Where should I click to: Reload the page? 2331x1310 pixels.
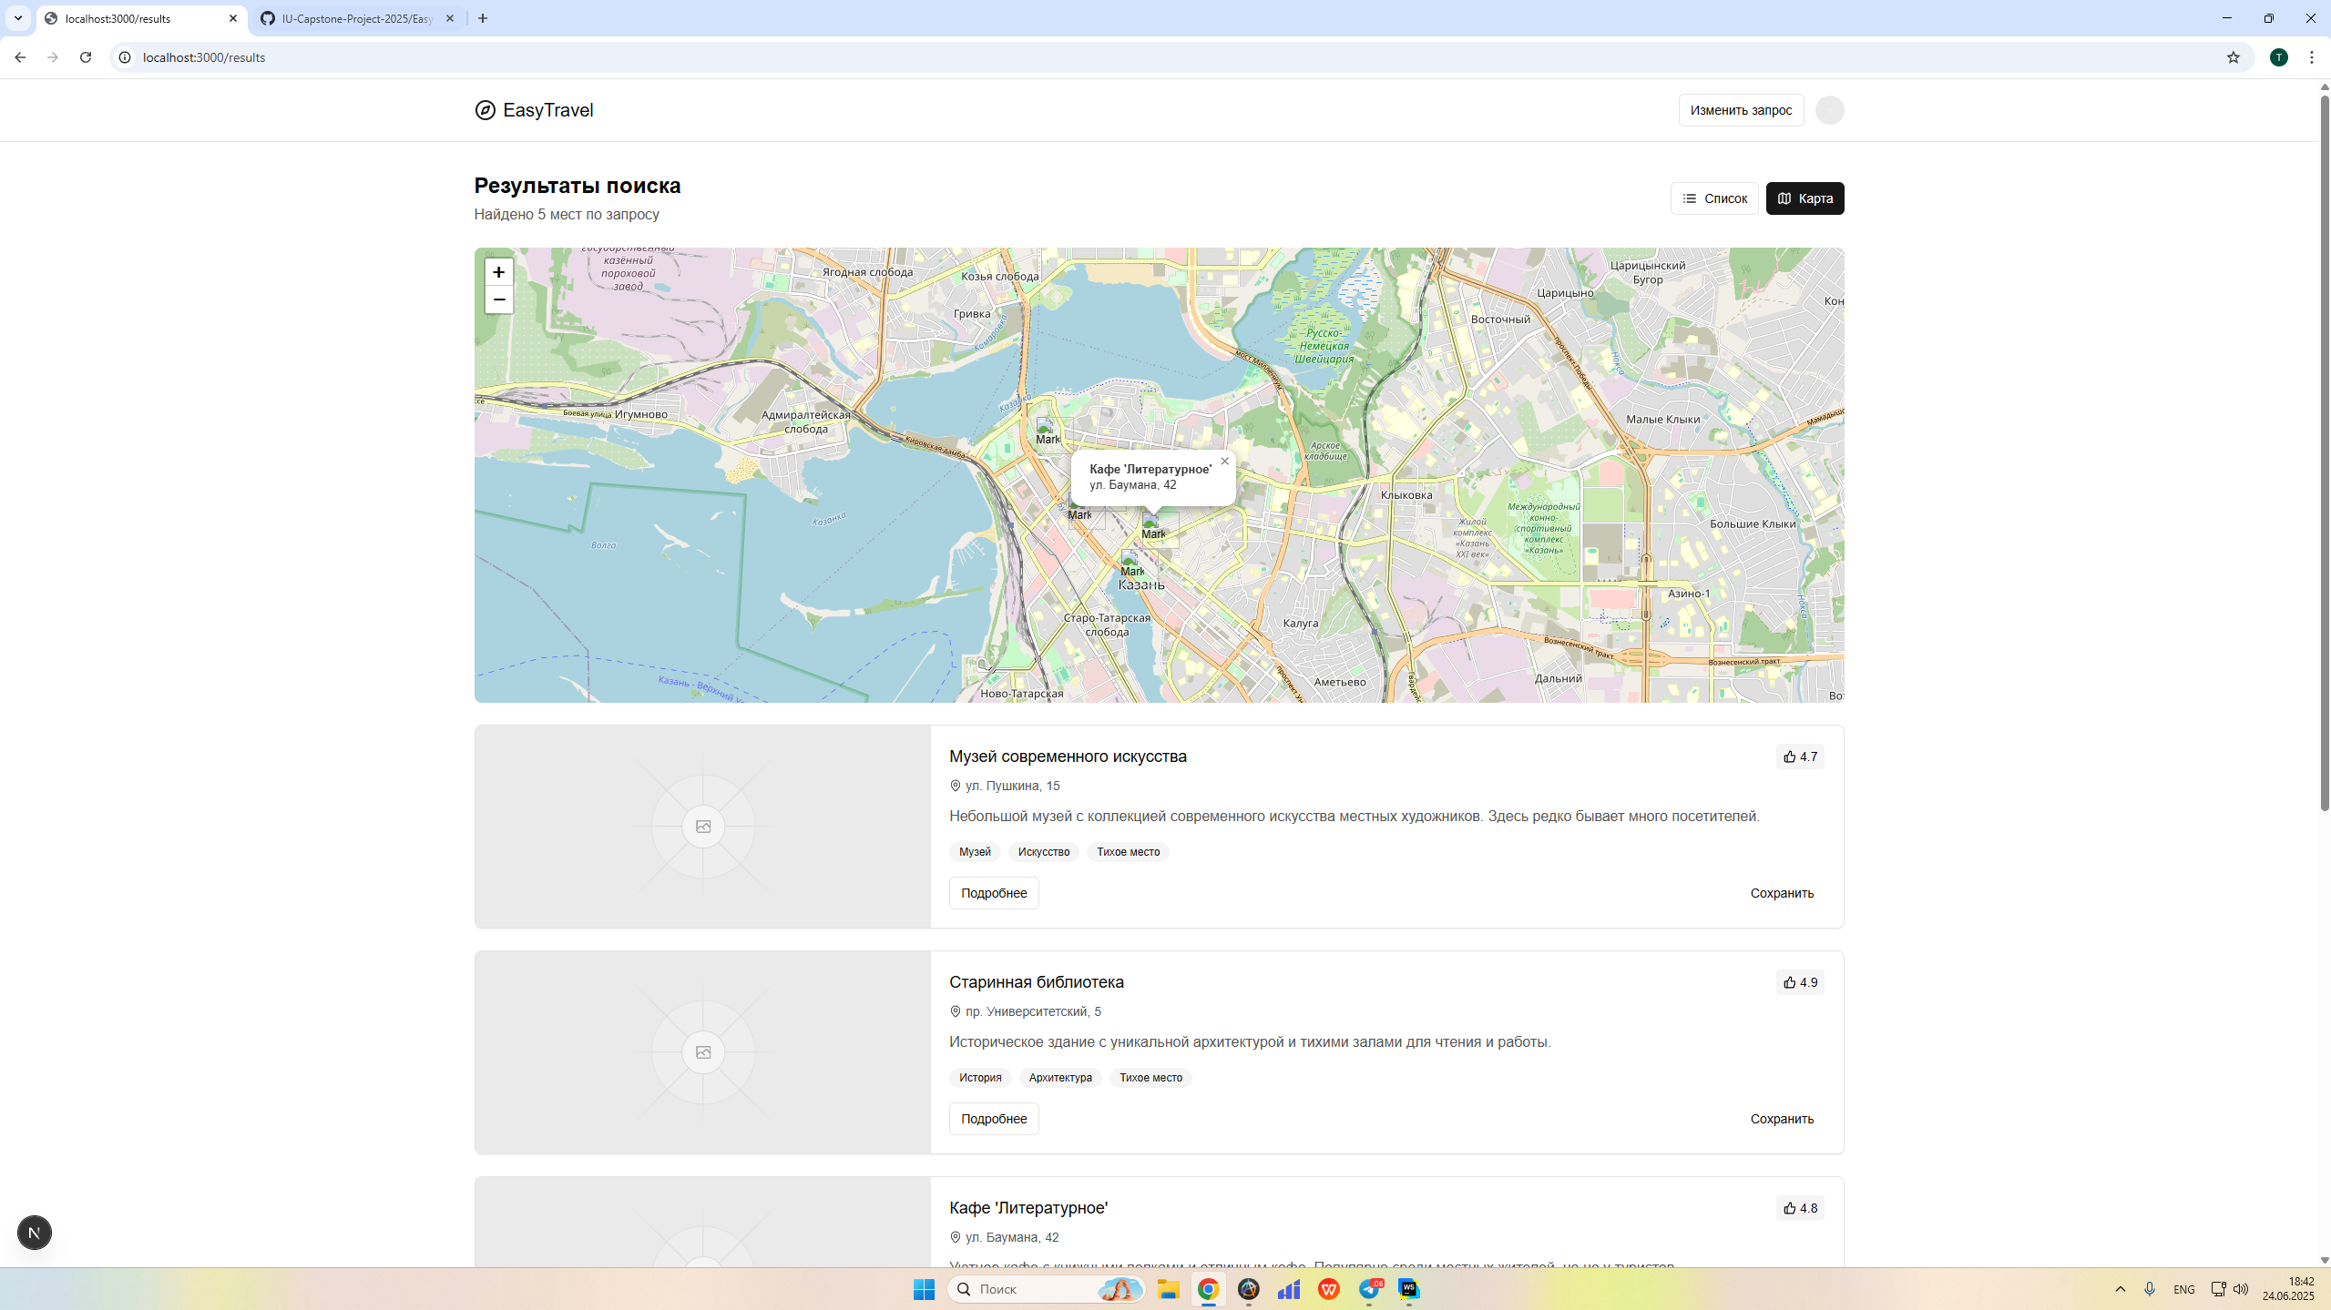point(86,57)
